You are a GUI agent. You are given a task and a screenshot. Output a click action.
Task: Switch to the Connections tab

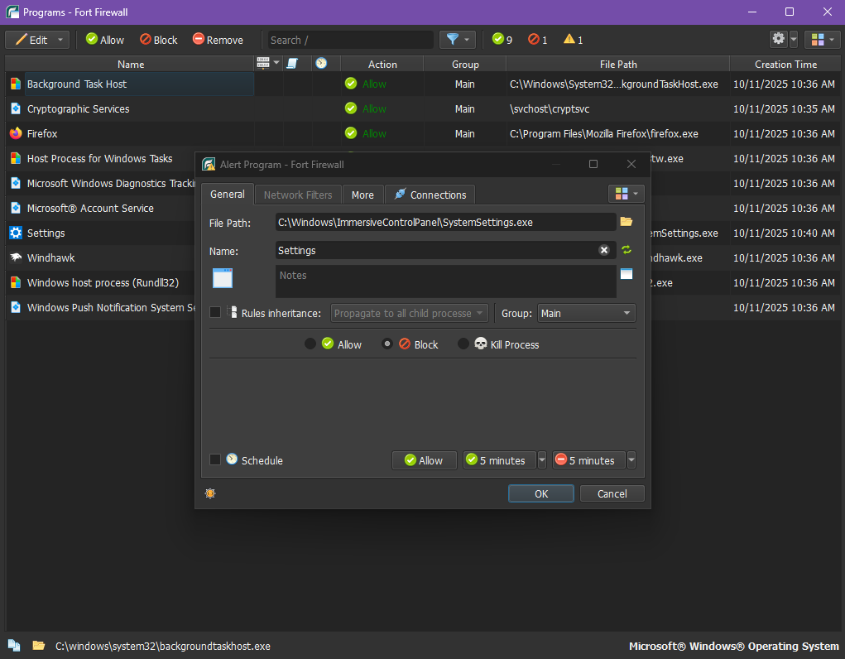[x=430, y=195]
